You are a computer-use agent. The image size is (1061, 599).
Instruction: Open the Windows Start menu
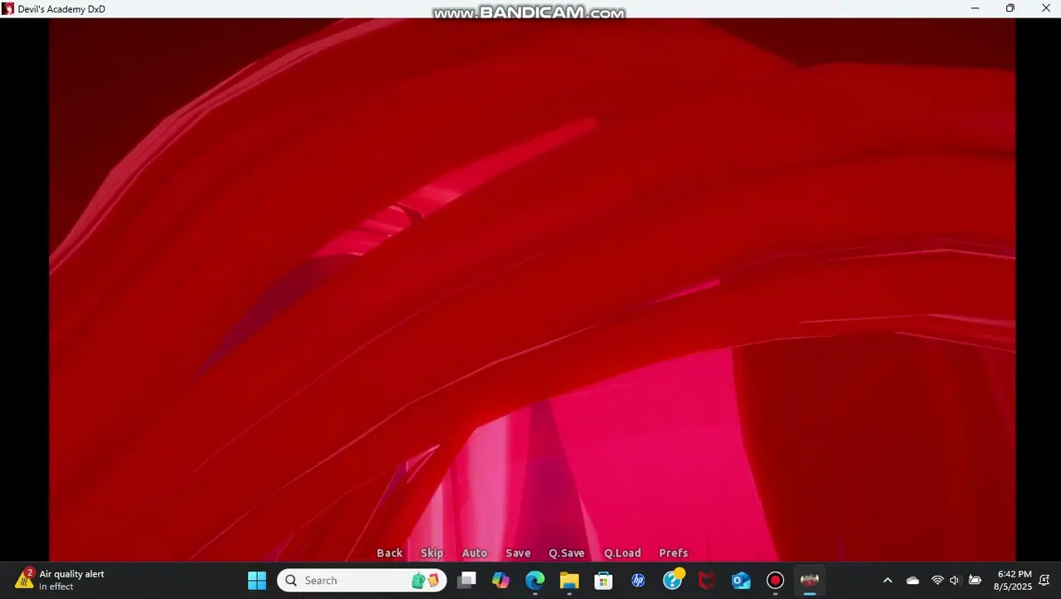point(257,580)
